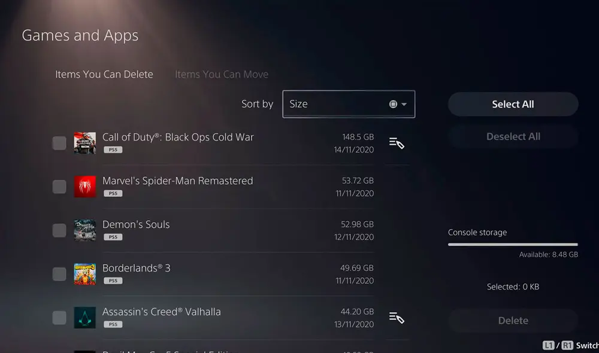Open add-on management for Call of Duty
The width and height of the screenshot is (599, 353).
pyautogui.click(x=397, y=143)
